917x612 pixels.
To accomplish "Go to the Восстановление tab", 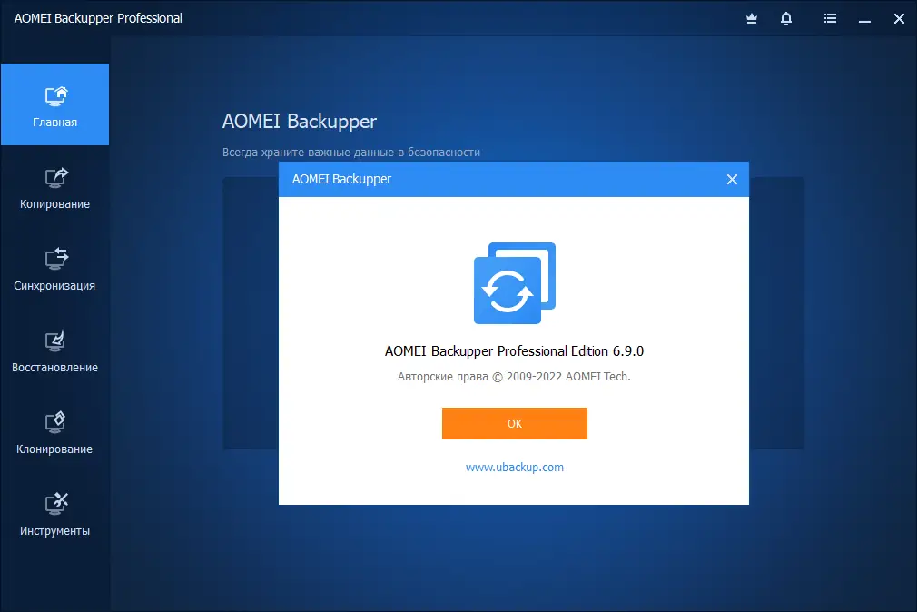I will coord(54,350).
